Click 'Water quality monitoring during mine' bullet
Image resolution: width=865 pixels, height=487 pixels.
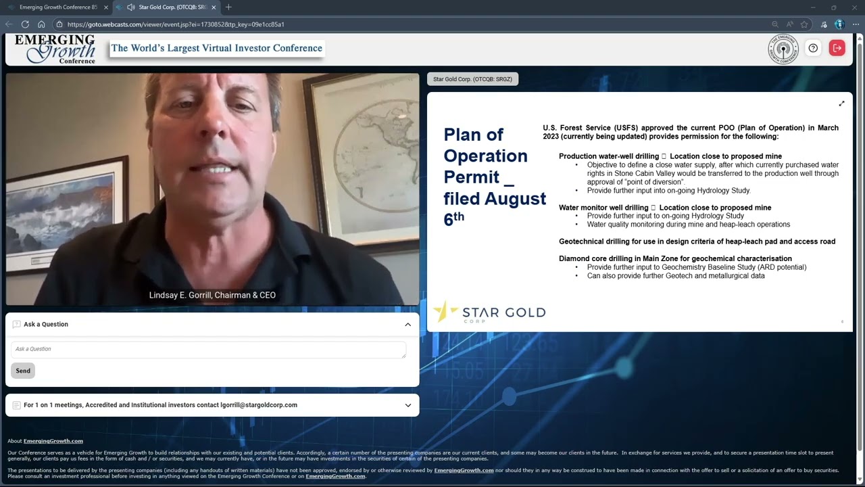pos(688,225)
